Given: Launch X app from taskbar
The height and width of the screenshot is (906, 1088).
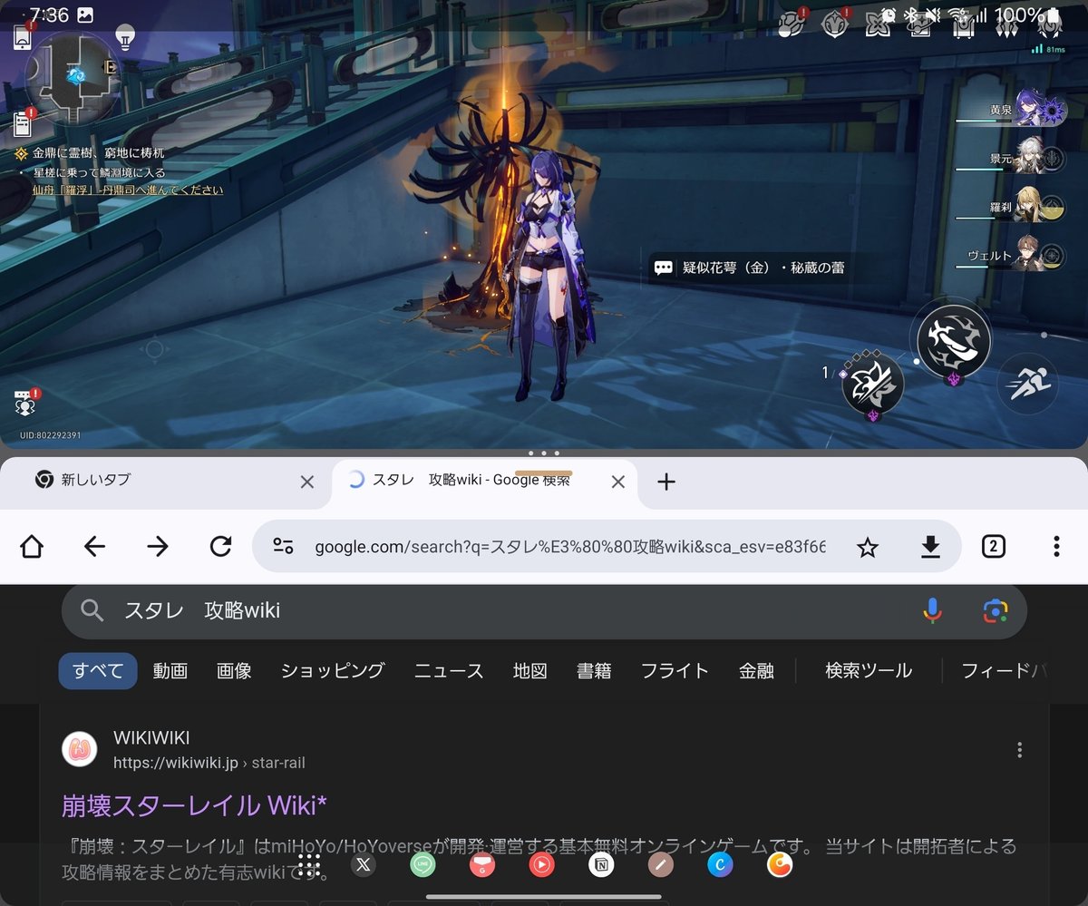Looking at the screenshot, I should (x=364, y=865).
